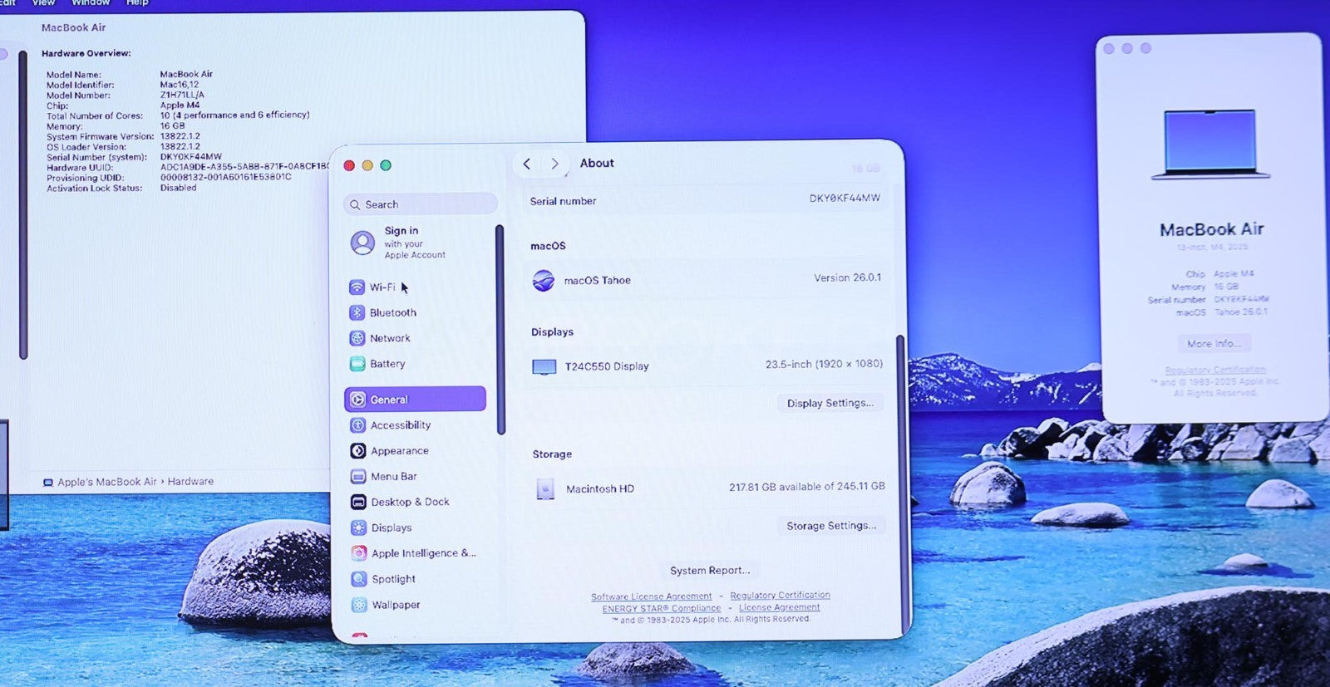Go back using the left chevron
Image resolution: width=1330 pixels, height=687 pixels.
527,164
